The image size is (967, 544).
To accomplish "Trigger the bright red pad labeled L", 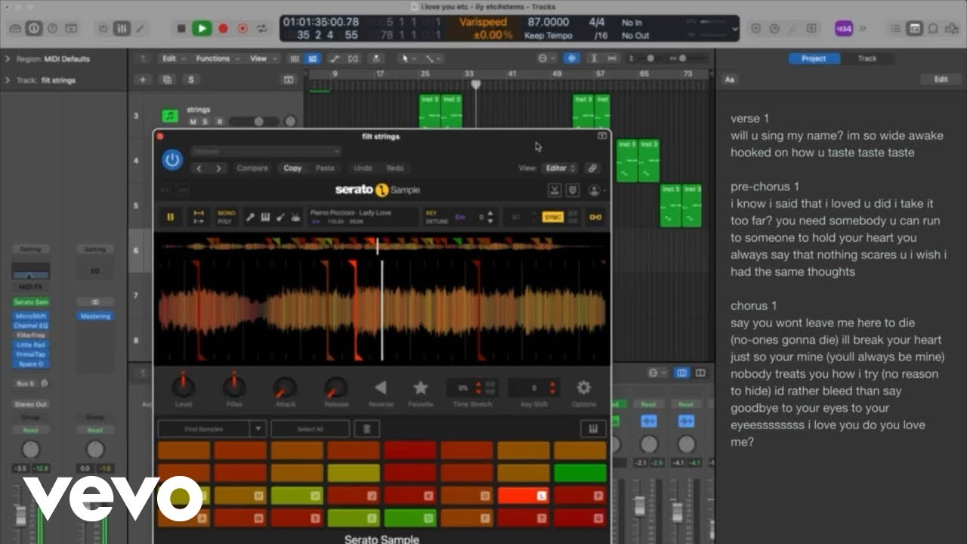I will click(x=524, y=496).
